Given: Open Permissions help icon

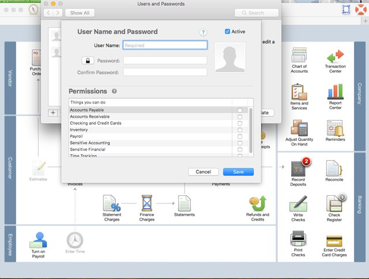Looking at the screenshot, I should [x=114, y=91].
